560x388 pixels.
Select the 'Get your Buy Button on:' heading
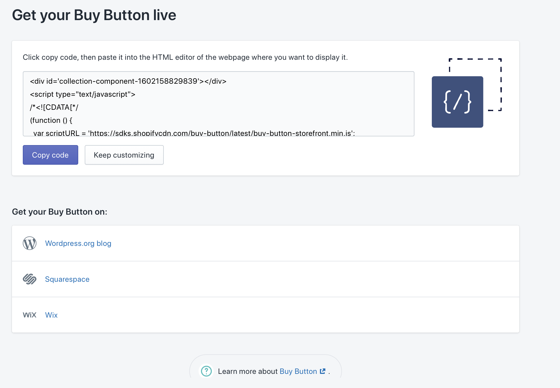click(x=59, y=212)
